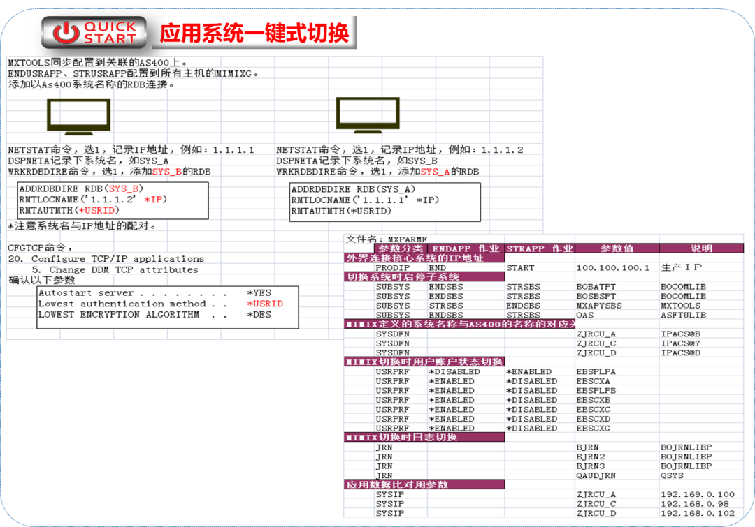Click the MIMIX切换时用户账户状态切换 section header
755x527 pixels.
click(424, 362)
